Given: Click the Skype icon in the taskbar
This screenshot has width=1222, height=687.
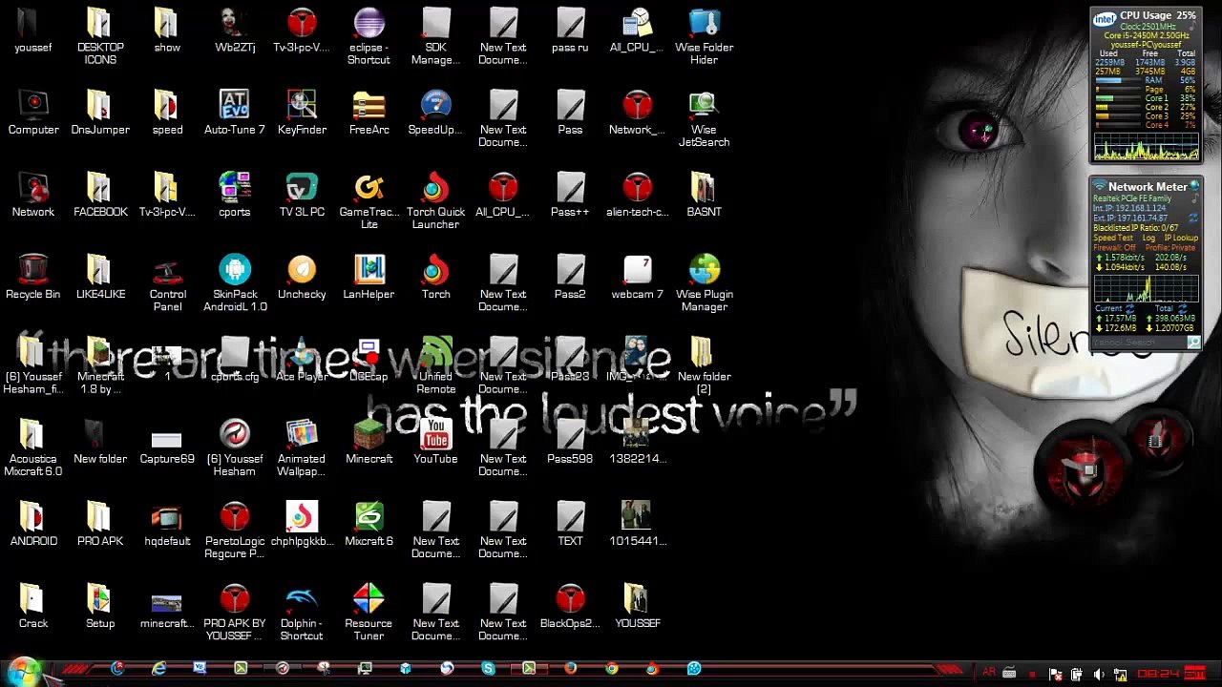Looking at the screenshot, I should (x=488, y=668).
